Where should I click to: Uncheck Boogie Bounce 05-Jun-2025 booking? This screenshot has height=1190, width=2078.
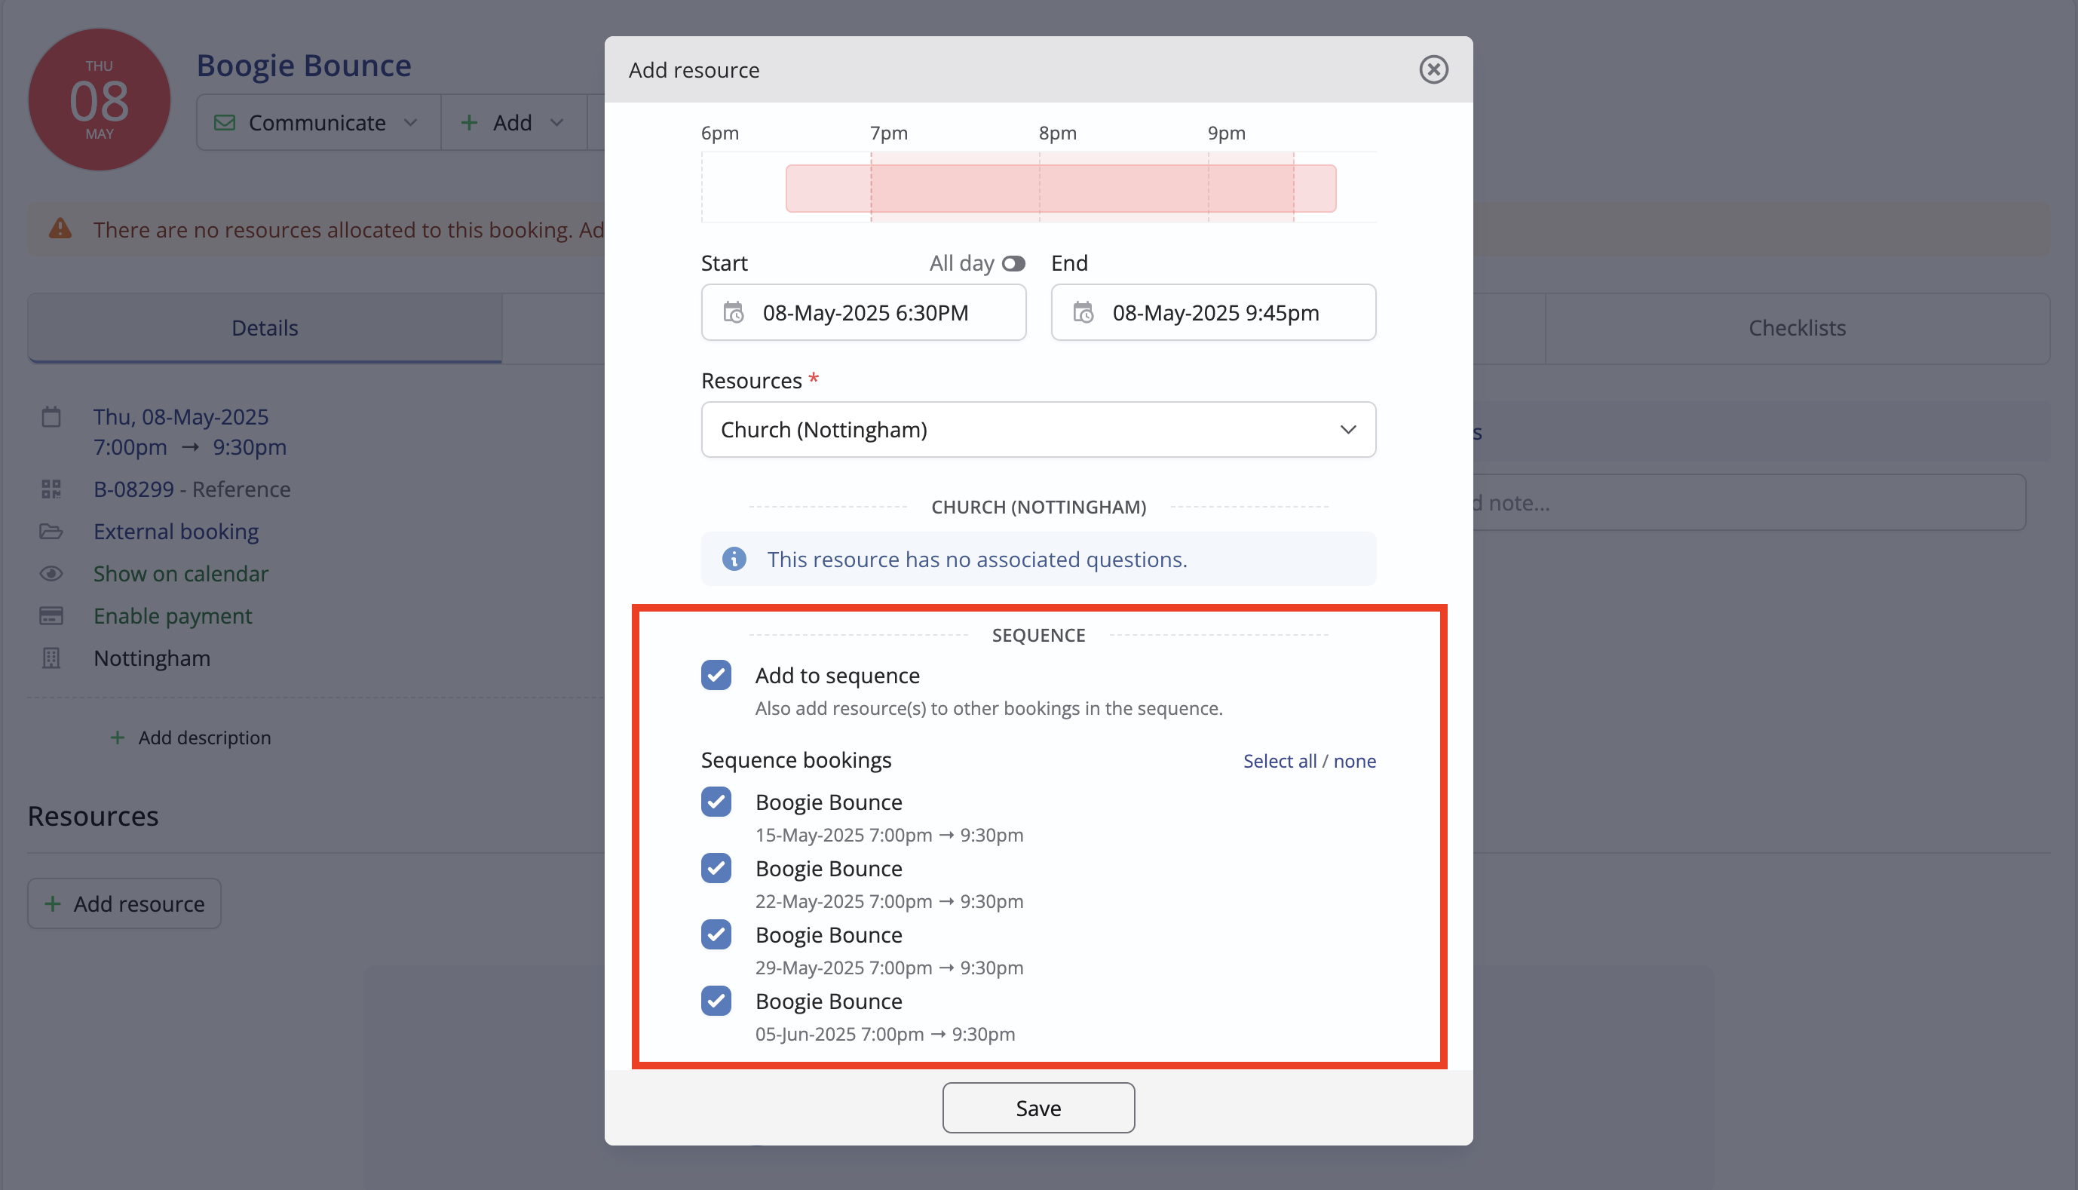716,1001
